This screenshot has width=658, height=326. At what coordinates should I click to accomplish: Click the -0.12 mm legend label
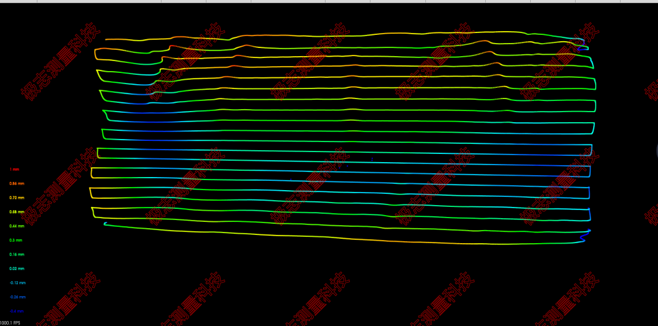[x=17, y=283]
